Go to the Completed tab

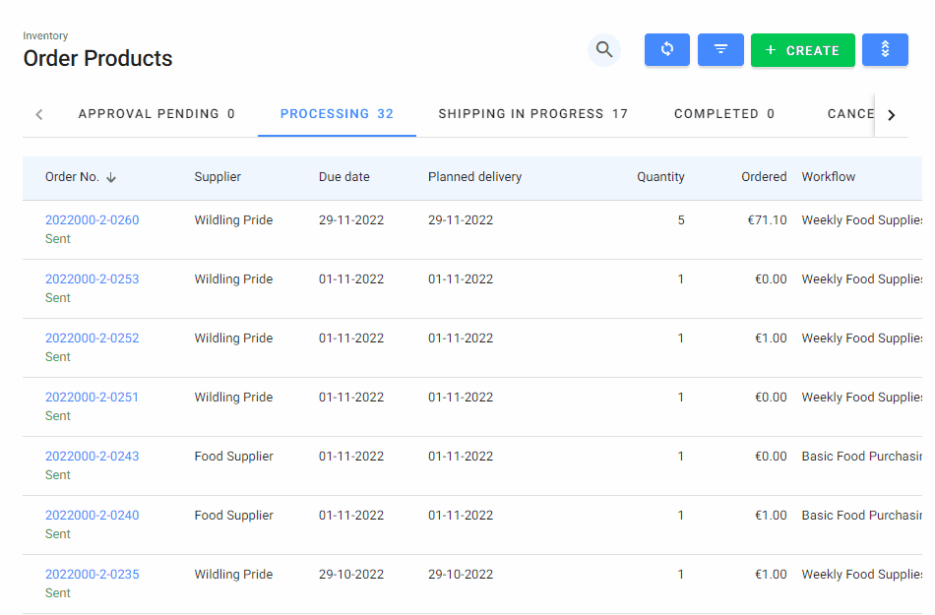pyautogui.click(x=723, y=114)
